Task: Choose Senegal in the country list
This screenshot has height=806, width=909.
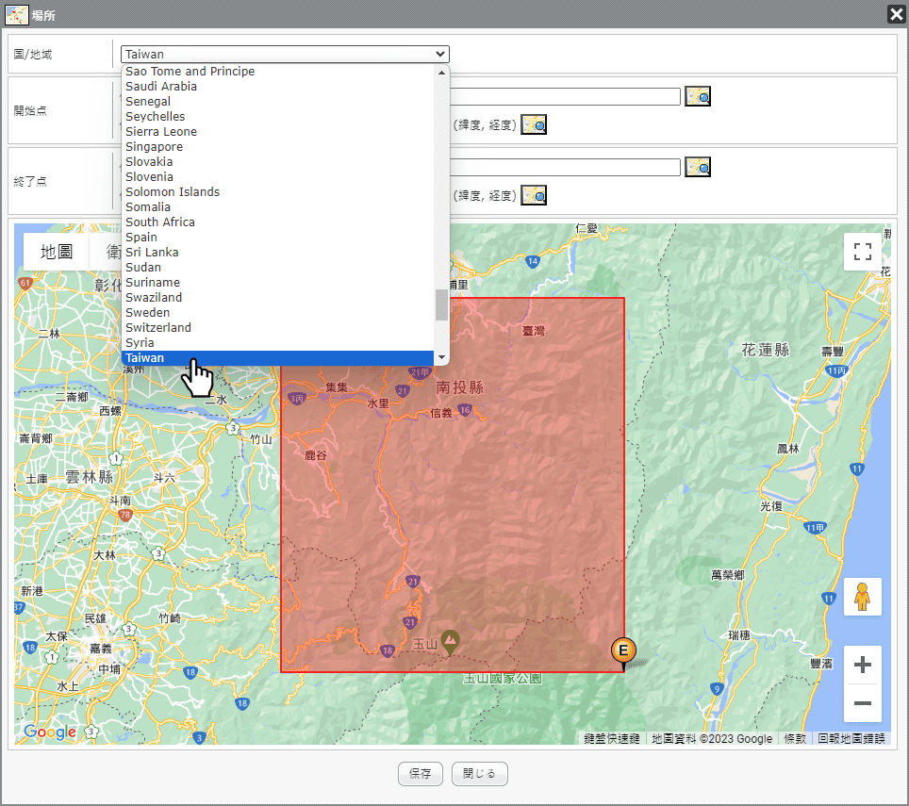Action: point(277,102)
